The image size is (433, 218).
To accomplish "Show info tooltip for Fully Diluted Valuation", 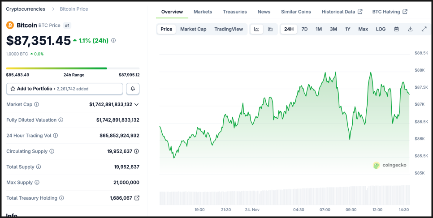I will (x=61, y=120).
